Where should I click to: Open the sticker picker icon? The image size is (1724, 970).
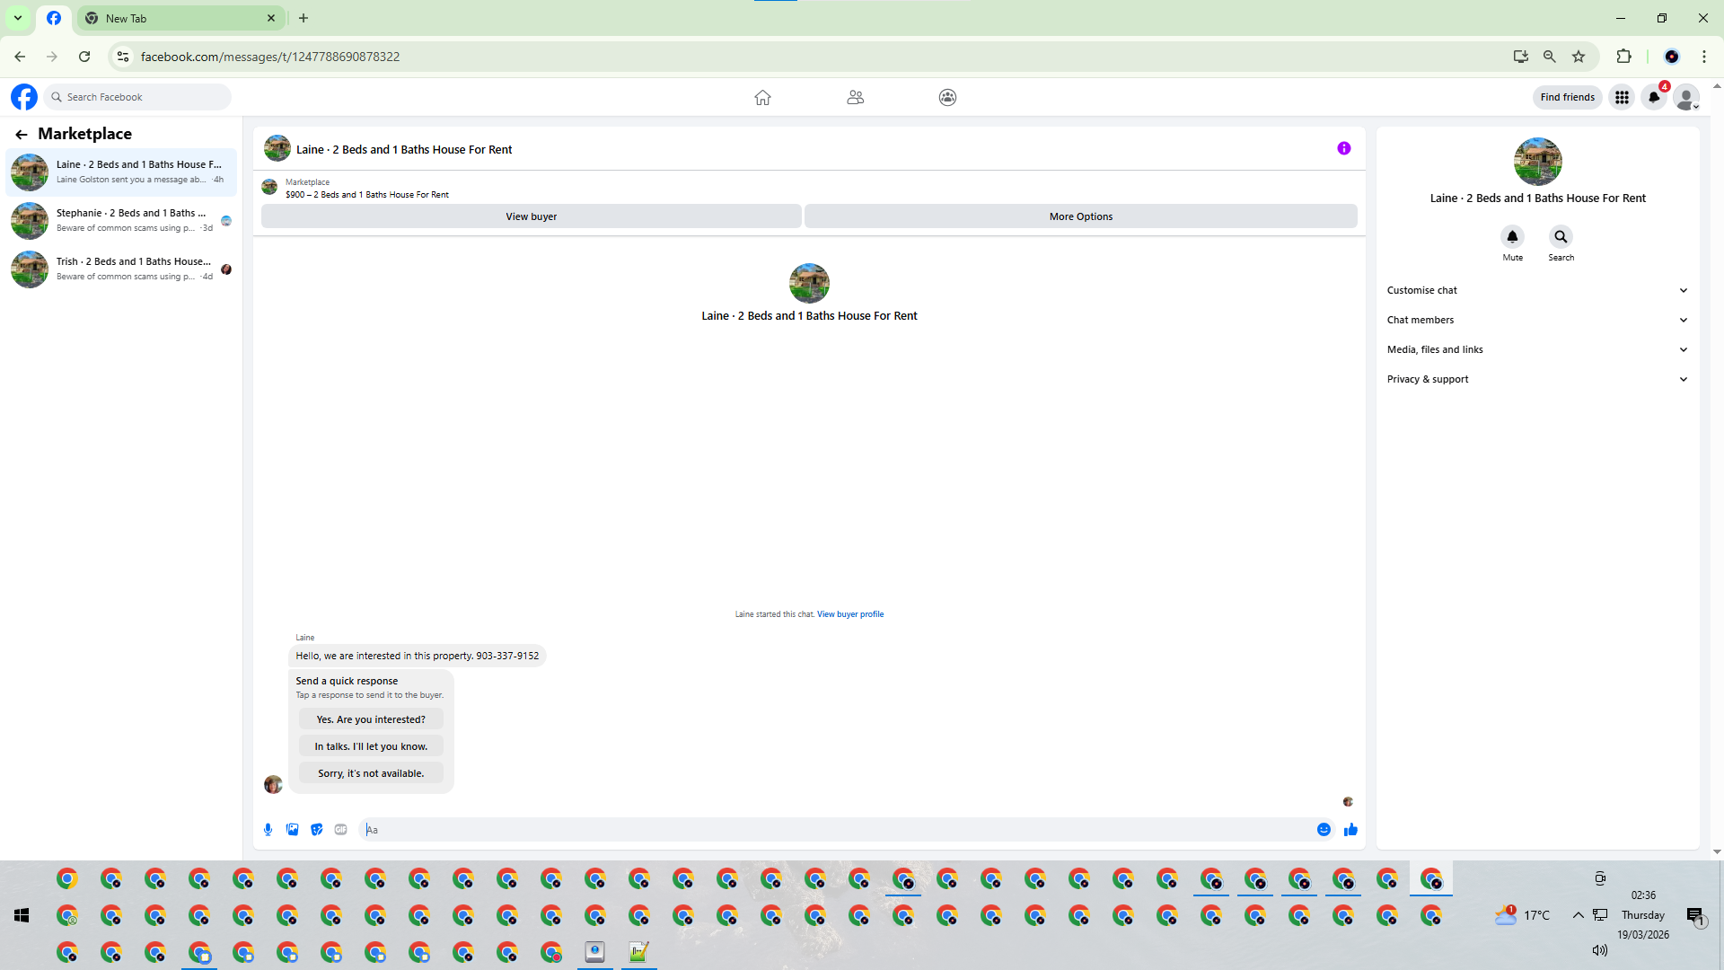tap(316, 830)
